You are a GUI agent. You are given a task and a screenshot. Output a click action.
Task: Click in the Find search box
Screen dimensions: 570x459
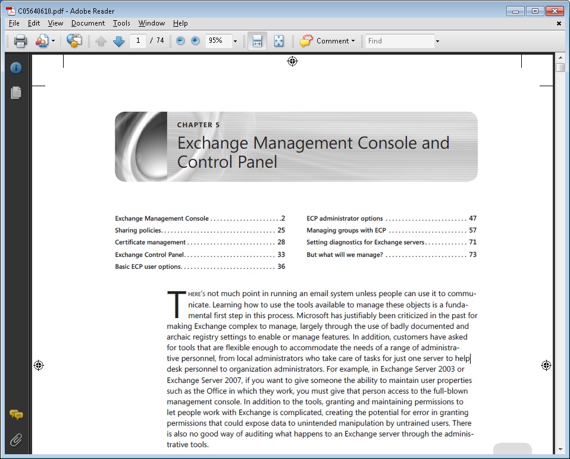coord(399,41)
